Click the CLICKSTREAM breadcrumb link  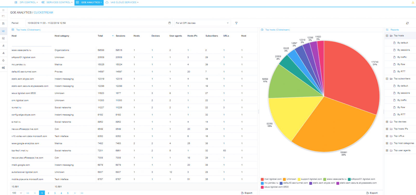click(x=43, y=12)
